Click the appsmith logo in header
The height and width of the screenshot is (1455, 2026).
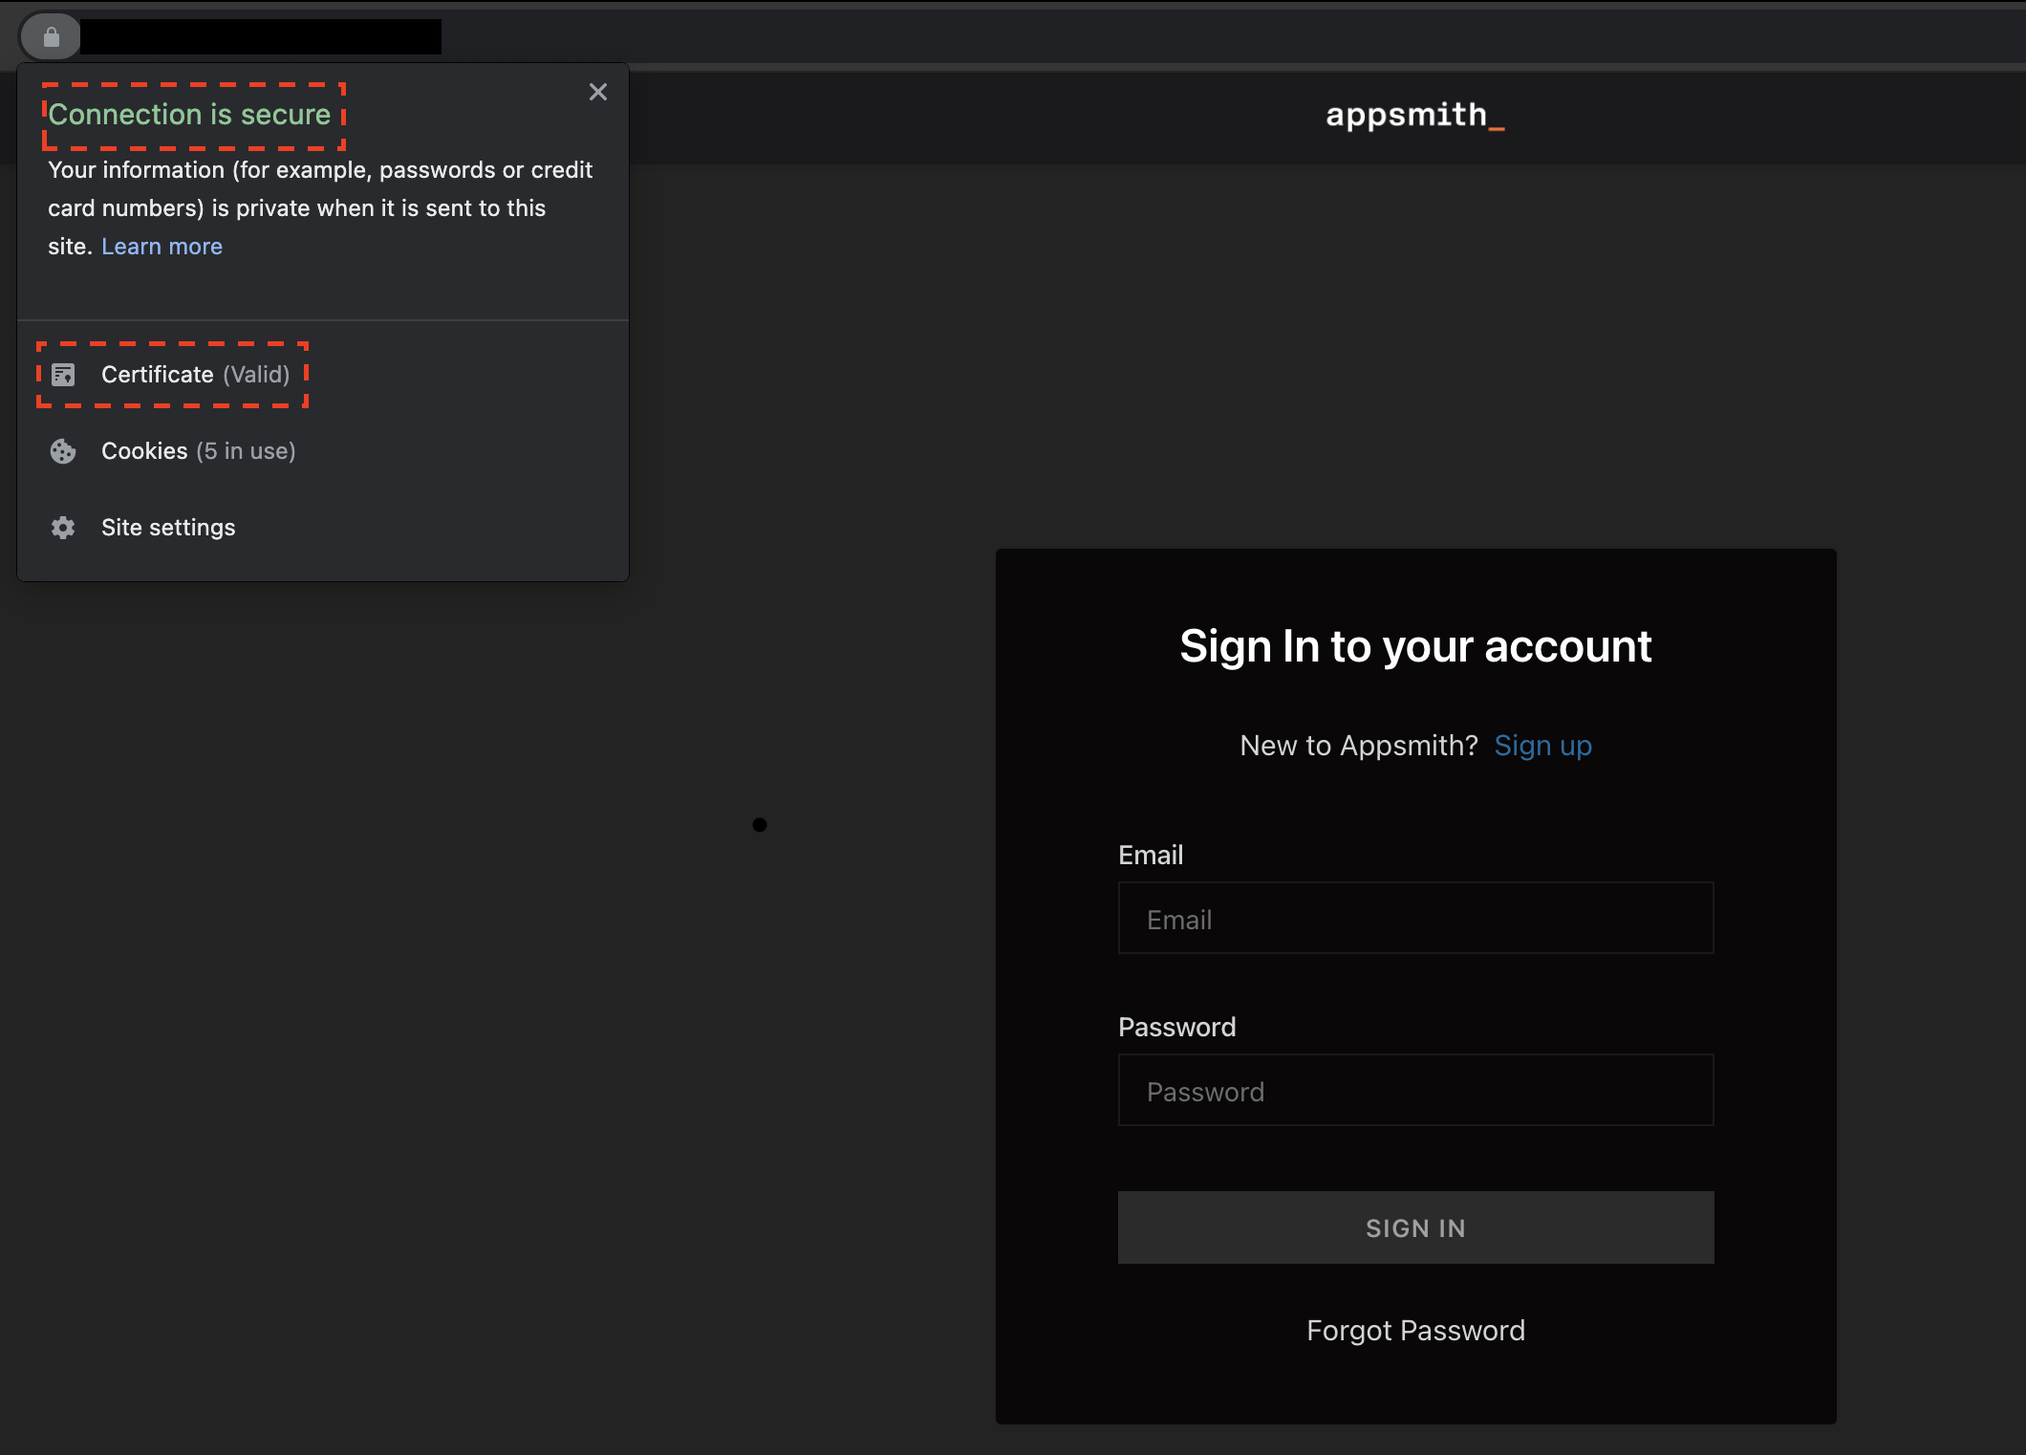1414,116
